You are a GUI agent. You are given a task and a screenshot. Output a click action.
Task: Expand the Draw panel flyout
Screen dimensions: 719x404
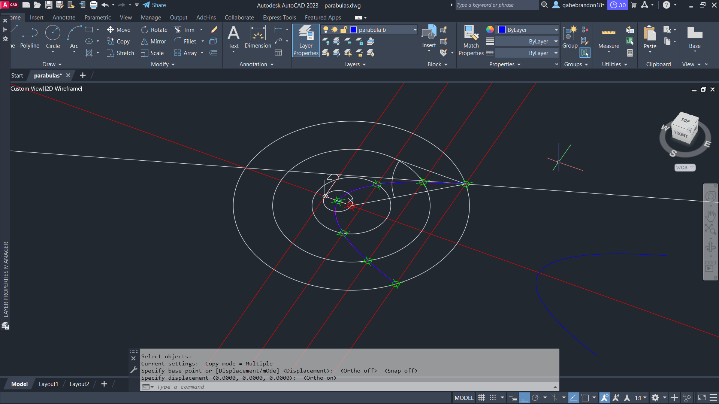tap(52, 64)
